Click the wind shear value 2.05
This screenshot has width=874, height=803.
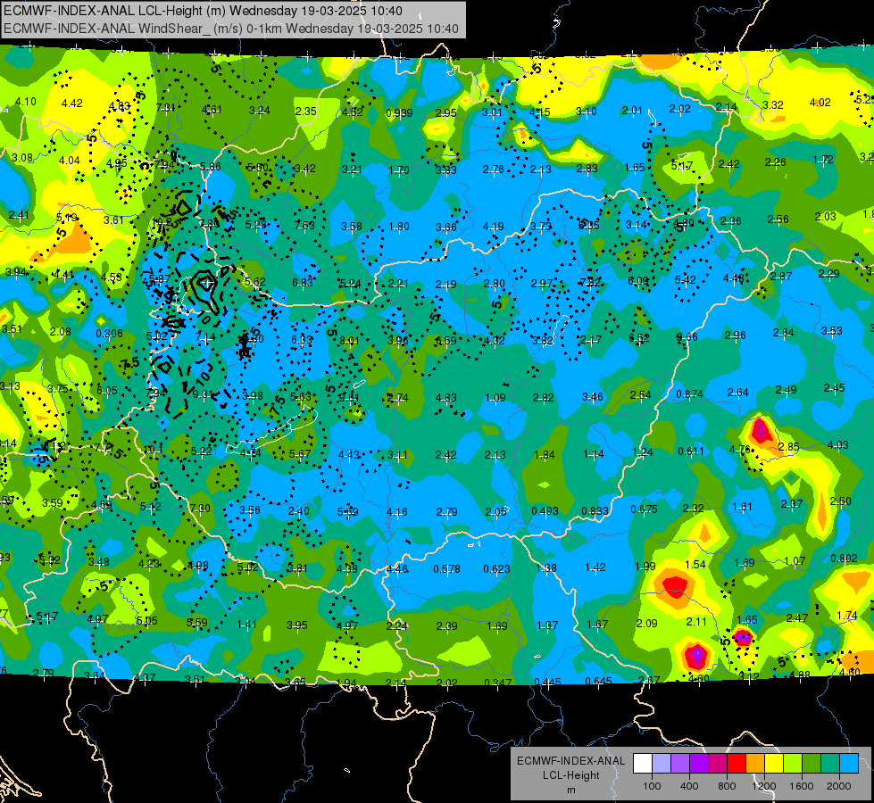(495, 511)
